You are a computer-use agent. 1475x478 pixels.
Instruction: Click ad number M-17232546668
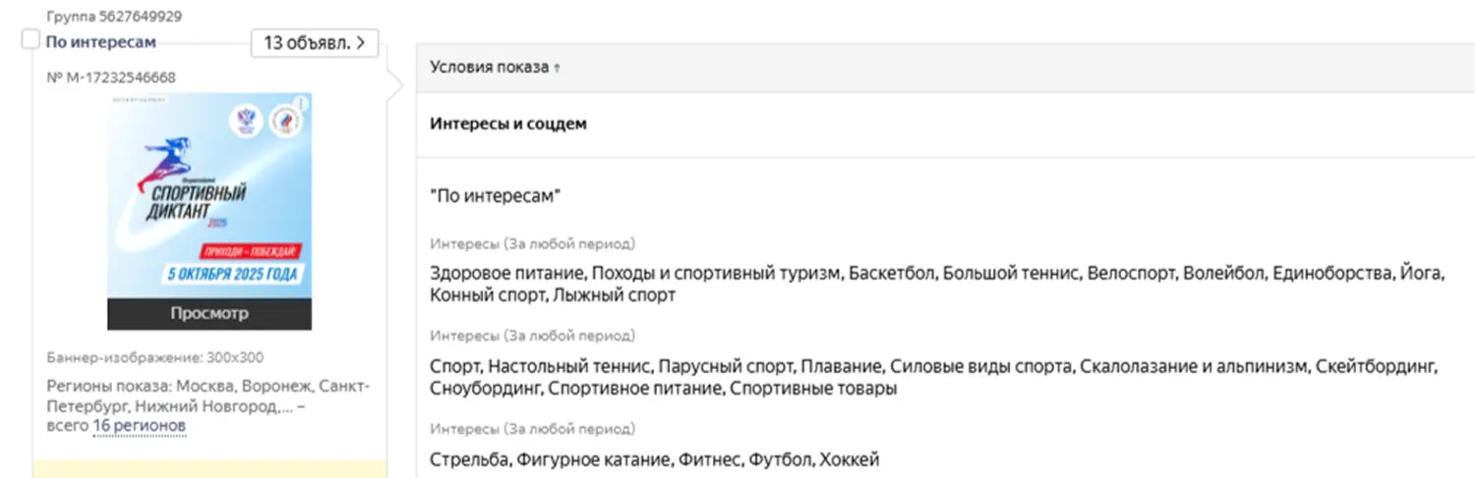tap(111, 78)
